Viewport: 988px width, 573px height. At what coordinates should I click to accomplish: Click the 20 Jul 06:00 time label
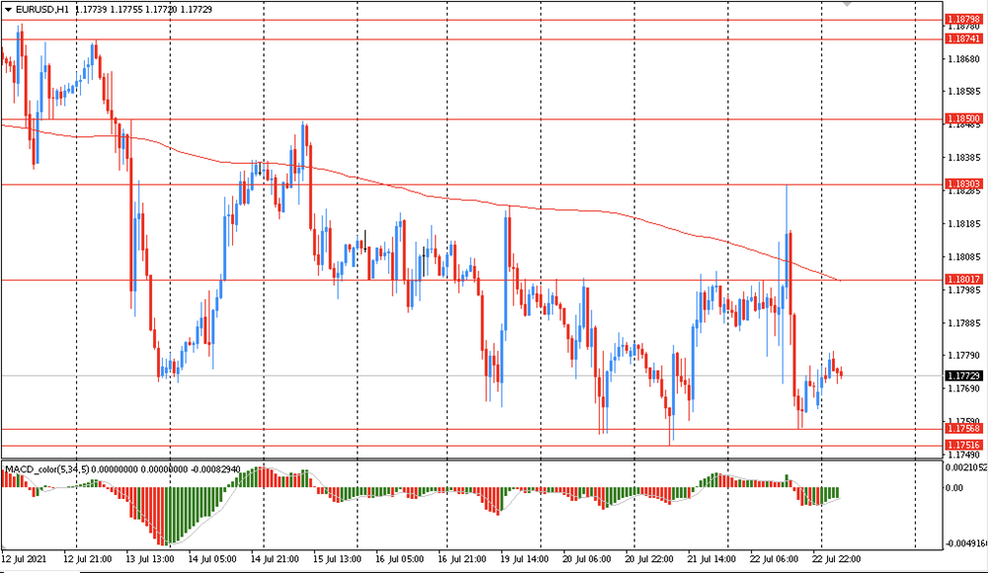587,559
